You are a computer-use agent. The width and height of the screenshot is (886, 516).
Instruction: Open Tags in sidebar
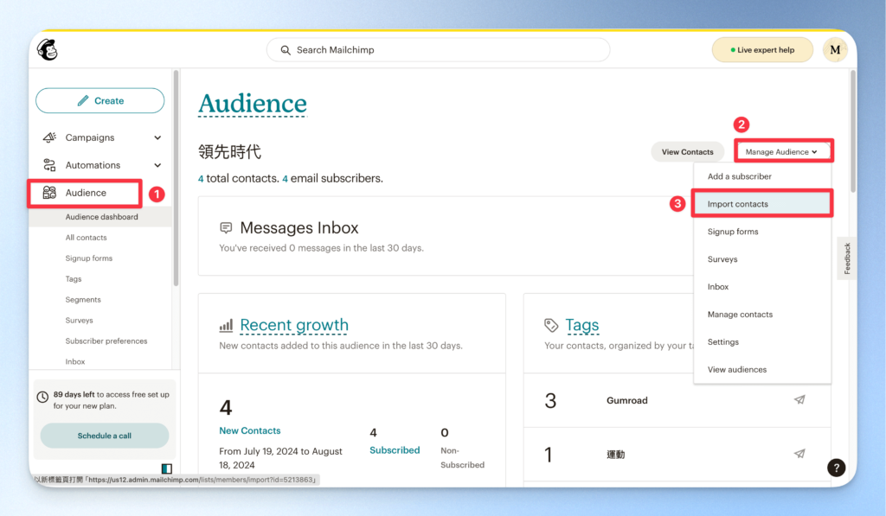click(74, 279)
